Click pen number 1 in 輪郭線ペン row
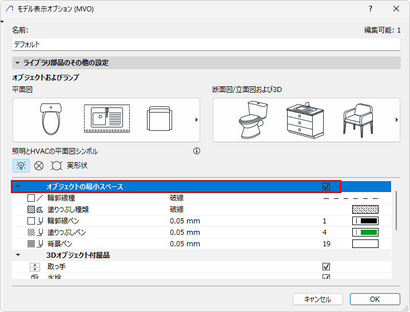410x312 pixels. 324,221
